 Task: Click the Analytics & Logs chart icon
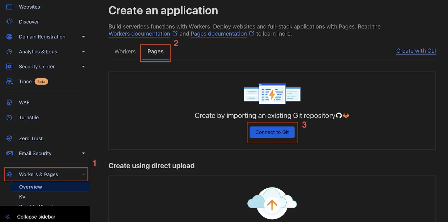pyautogui.click(x=9, y=51)
